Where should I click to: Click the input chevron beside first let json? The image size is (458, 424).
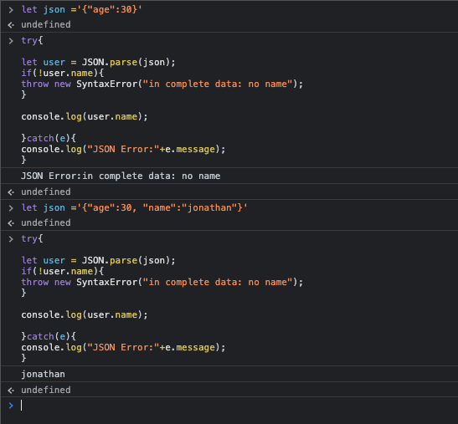click(11, 10)
